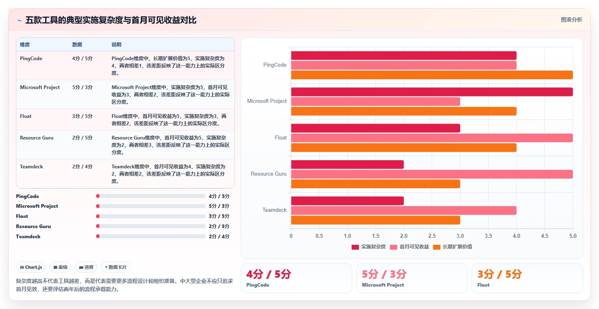The width and height of the screenshot is (599, 309).
Task: Click the Microsoft Project chart axis label
Action: [267, 101]
